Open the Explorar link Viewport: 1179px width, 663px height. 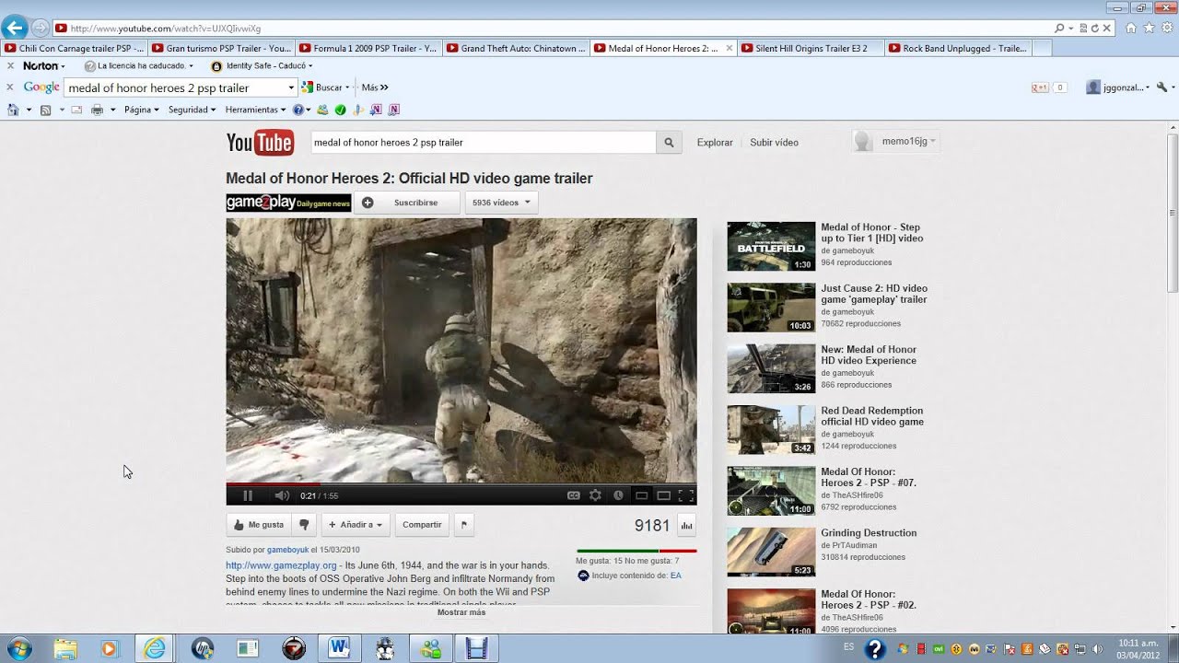[715, 143]
